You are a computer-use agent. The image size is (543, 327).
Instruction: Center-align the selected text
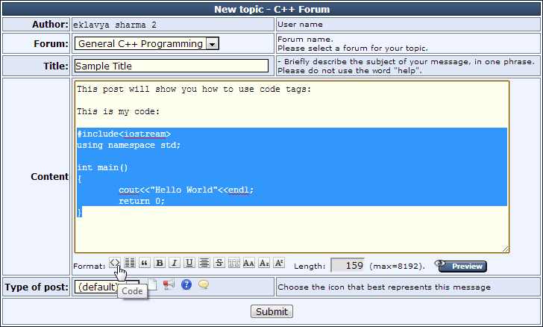click(204, 263)
